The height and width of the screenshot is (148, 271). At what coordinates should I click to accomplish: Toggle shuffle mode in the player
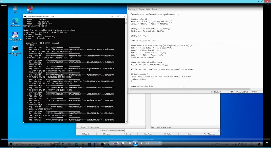click(114, 143)
